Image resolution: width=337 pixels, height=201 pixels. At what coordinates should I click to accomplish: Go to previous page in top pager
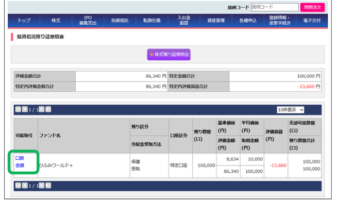point(25,109)
